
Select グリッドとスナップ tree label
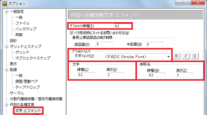pos(26,46)
